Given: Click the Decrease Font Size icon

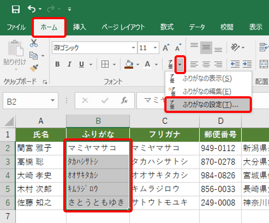Looking at the screenshot, I should pyautogui.click(x=178, y=48).
